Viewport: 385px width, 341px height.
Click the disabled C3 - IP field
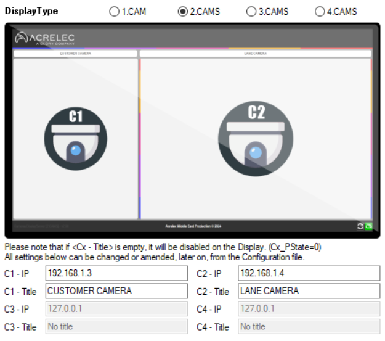(116, 309)
